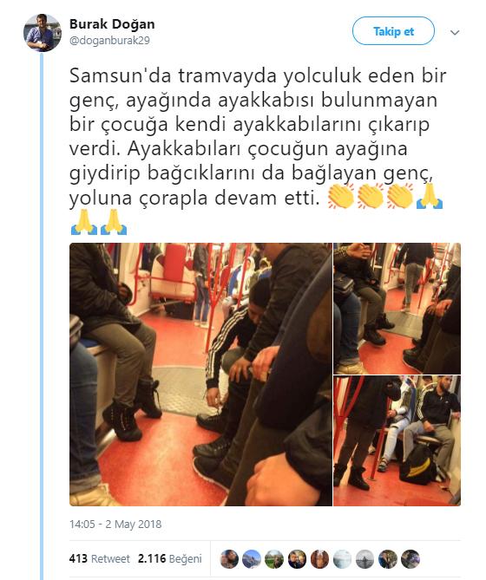The image size is (486, 580).
Task: Open the Burak Doğan display name link
Action: pos(112,24)
